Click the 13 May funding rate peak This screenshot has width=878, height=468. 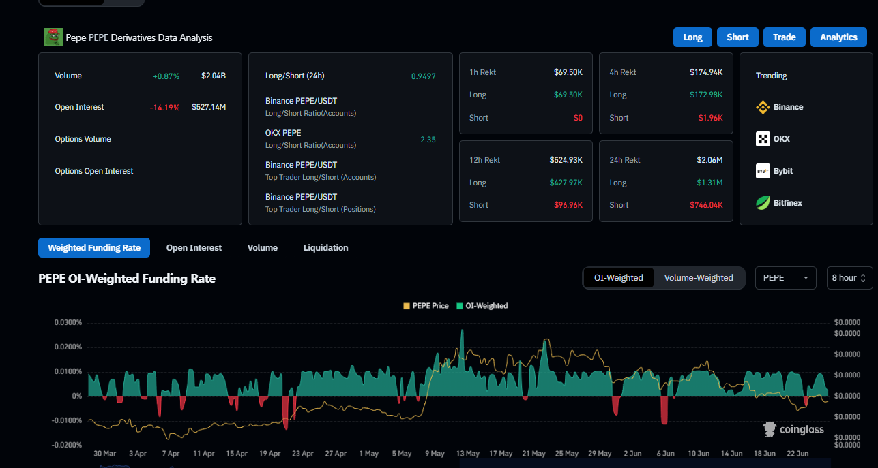(462, 331)
